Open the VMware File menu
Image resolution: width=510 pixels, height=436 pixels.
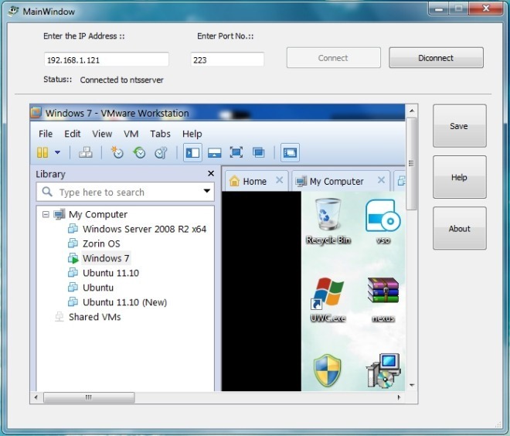point(46,134)
